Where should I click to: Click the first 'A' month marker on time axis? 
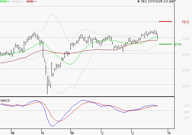point(43,133)
